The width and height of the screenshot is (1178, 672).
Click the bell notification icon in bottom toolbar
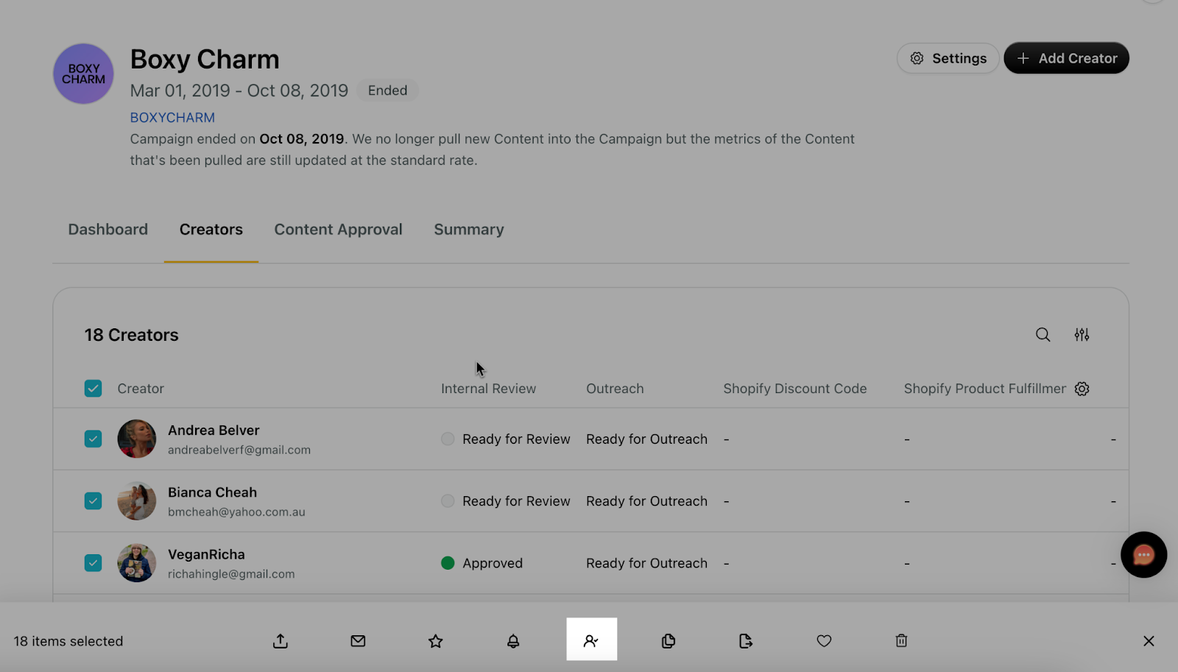[x=513, y=641]
